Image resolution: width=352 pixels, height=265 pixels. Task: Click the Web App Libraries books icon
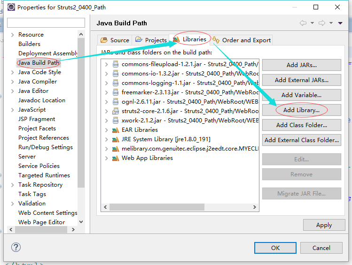tap(116, 158)
